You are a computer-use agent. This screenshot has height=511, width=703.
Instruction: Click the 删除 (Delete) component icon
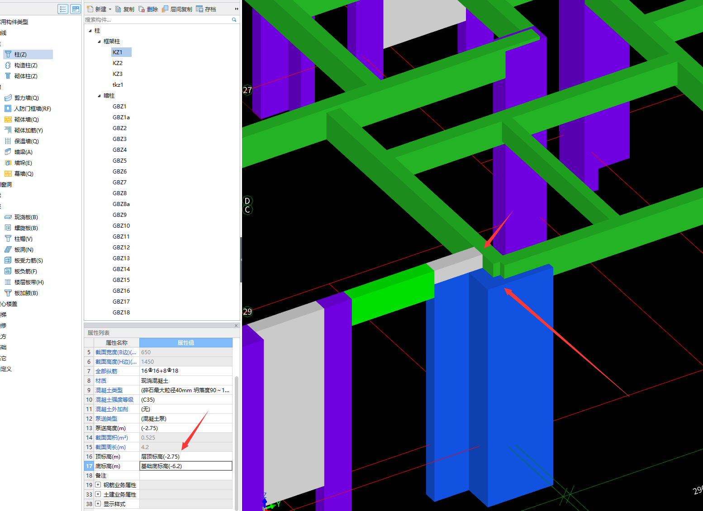[142, 9]
